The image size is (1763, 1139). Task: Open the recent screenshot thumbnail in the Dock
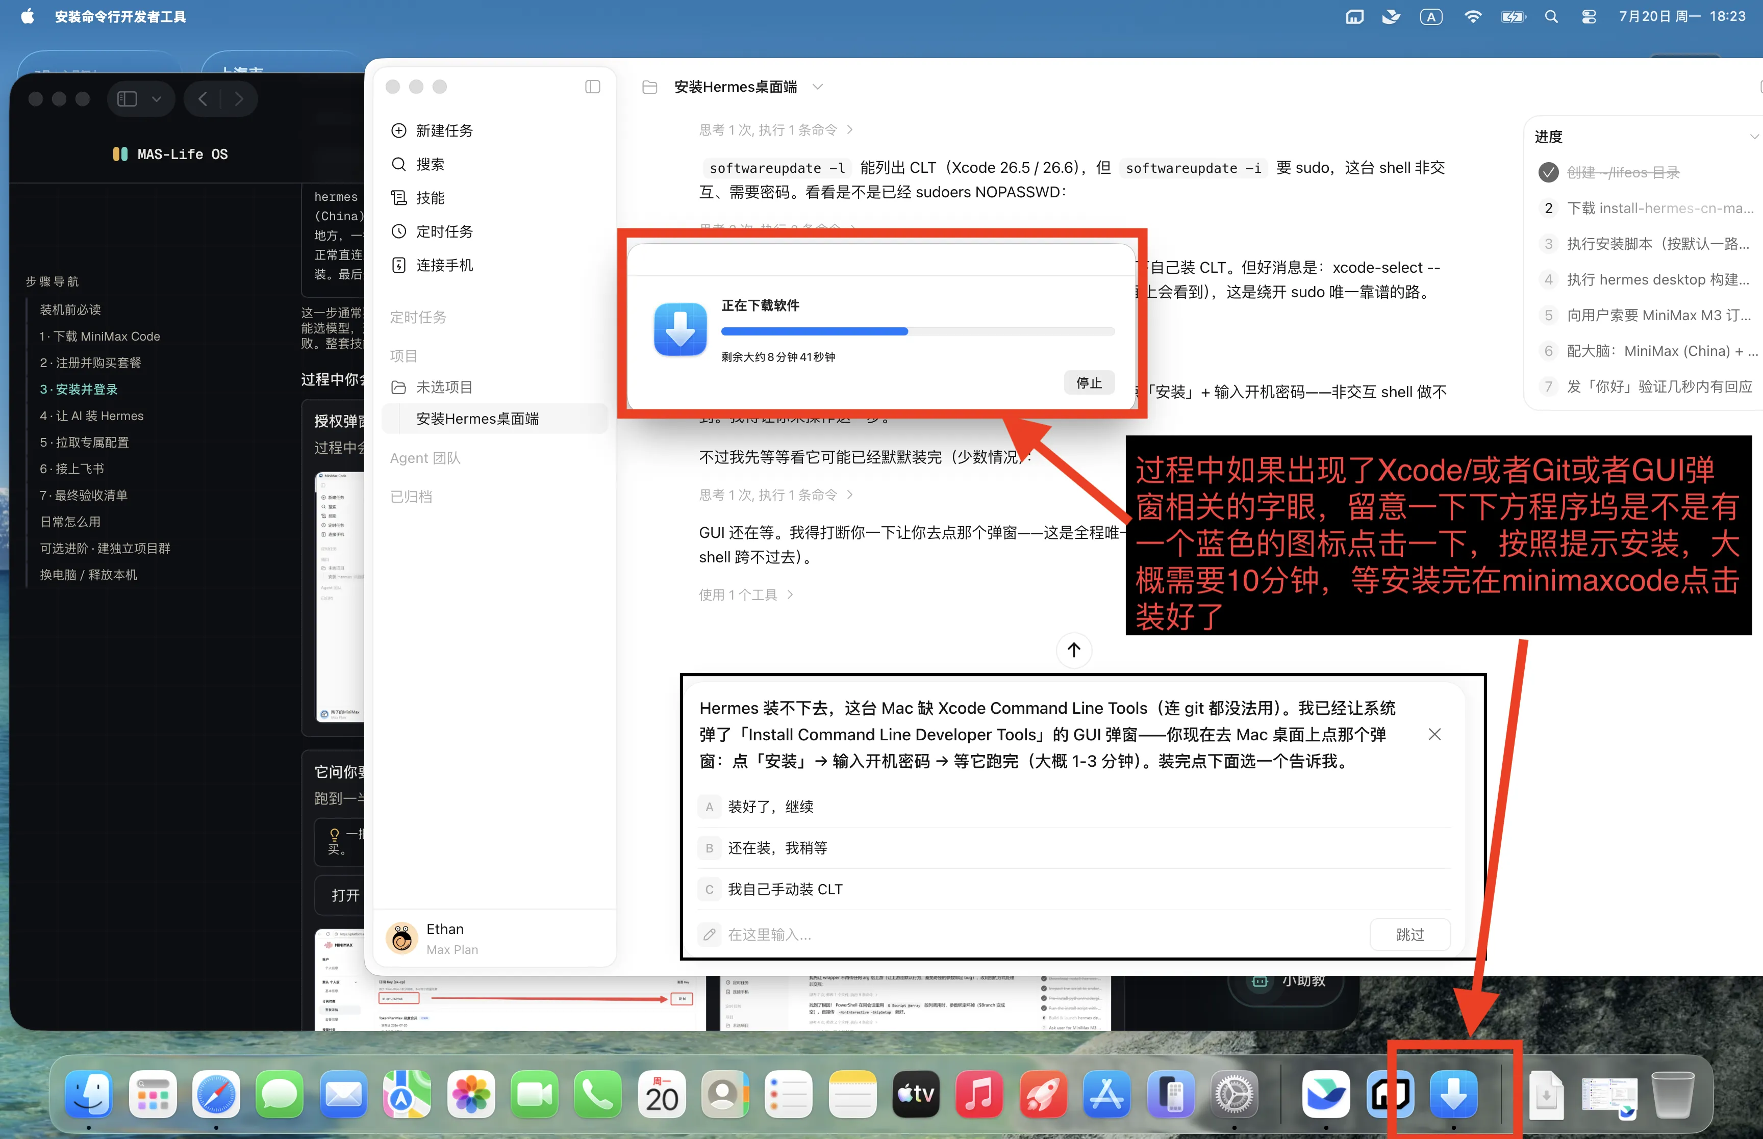point(1609,1094)
